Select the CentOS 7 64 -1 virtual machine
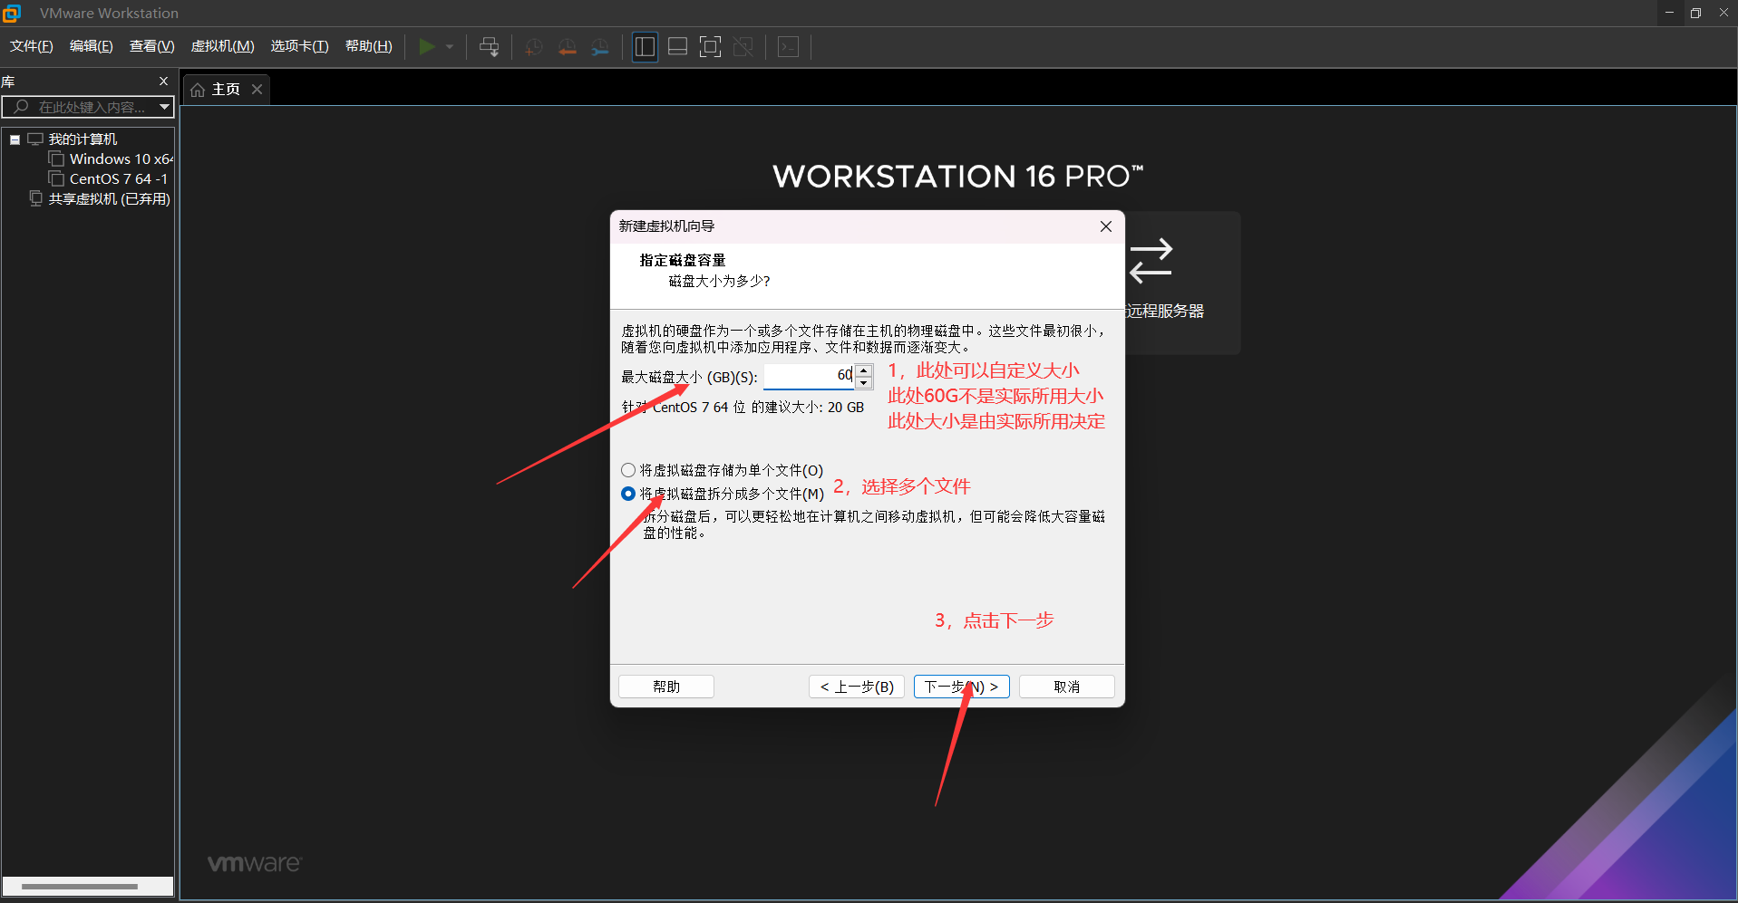The width and height of the screenshot is (1738, 903). [x=119, y=179]
